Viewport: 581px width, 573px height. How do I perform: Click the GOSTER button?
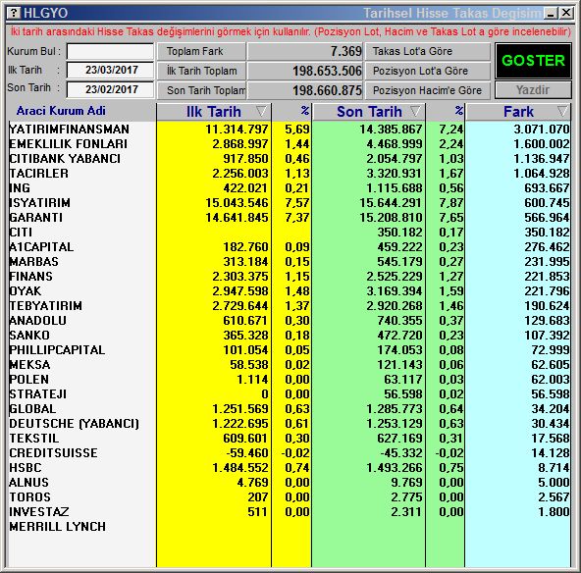[533, 61]
